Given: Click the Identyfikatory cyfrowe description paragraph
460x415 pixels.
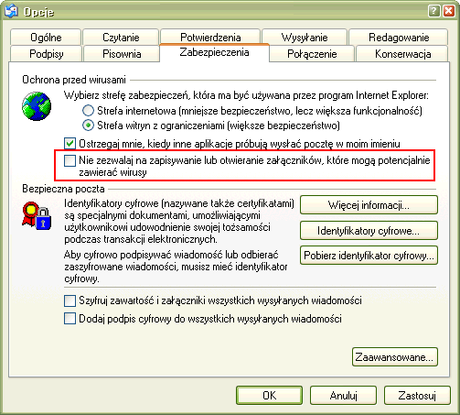Looking at the screenshot, I should [x=179, y=222].
